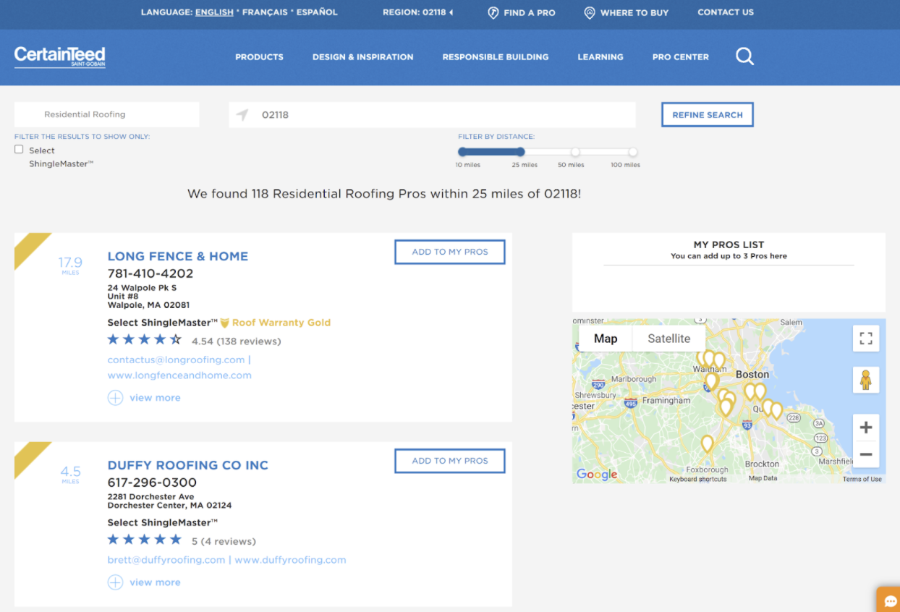Open the Residential Roofing category selector

tap(106, 114)
